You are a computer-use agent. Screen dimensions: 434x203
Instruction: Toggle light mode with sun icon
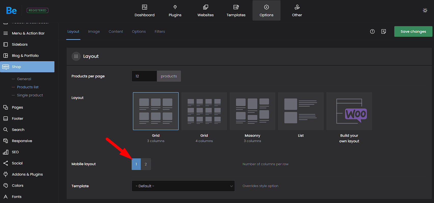tap(425, 10)
